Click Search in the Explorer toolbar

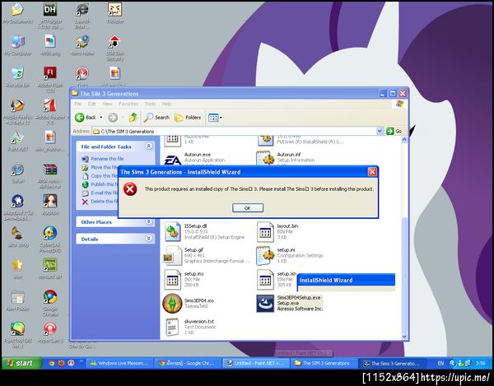(156, 118)
